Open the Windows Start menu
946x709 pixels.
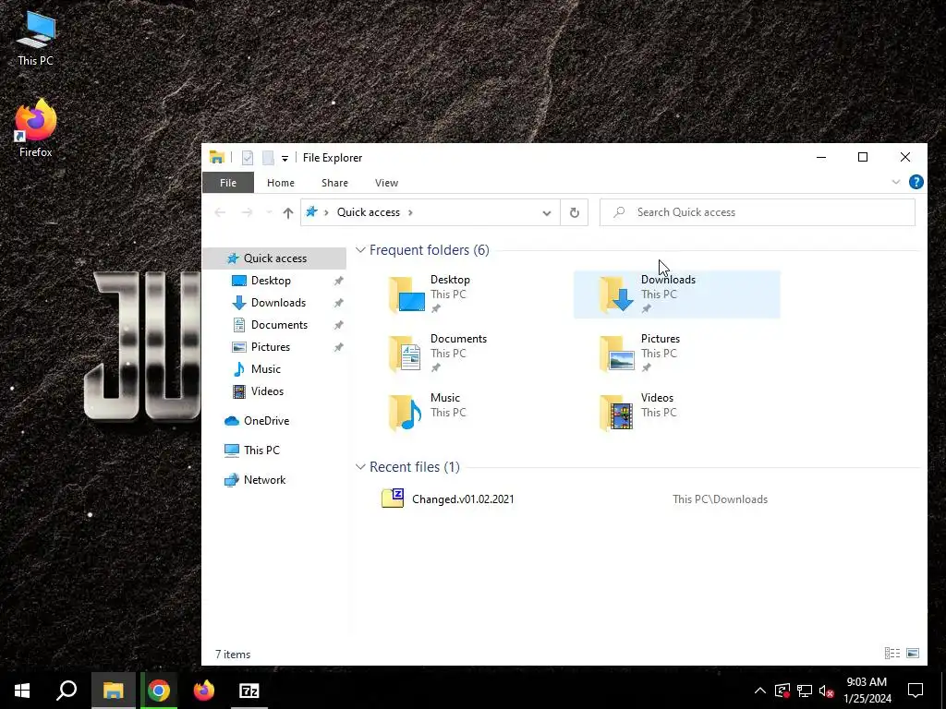pyautogui.click(x=22, y=691)
